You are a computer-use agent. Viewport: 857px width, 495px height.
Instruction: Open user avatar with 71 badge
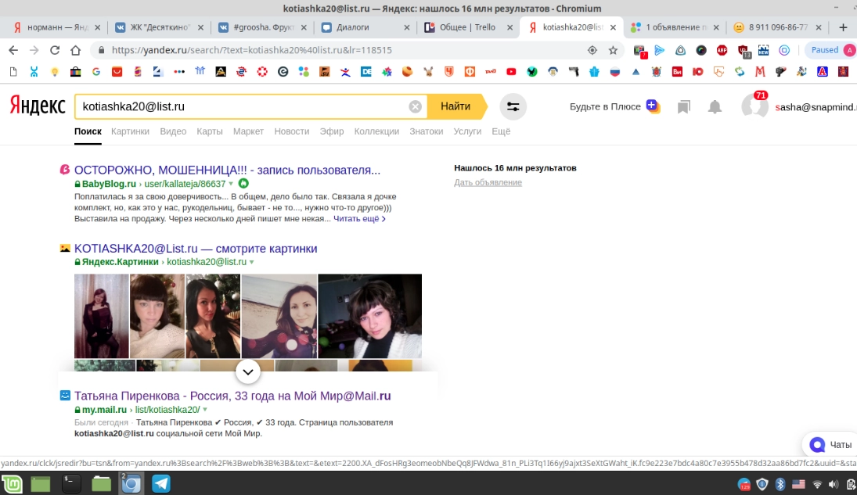754,106
